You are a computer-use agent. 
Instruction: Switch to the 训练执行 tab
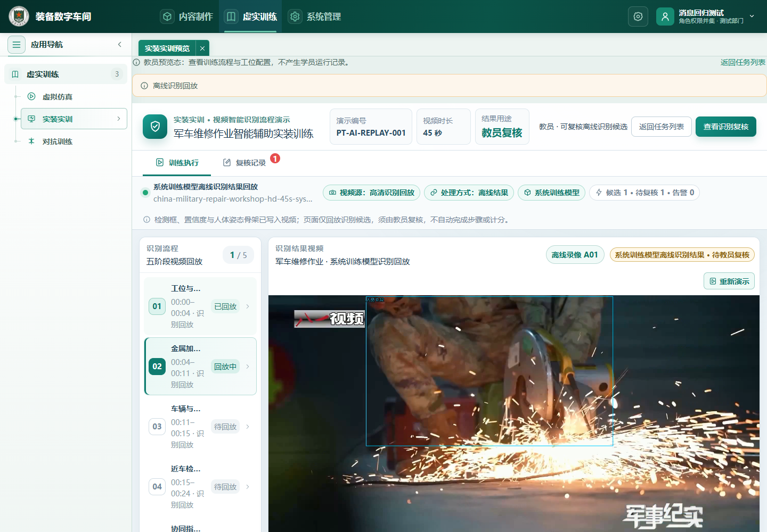click(x=177, y=163)
